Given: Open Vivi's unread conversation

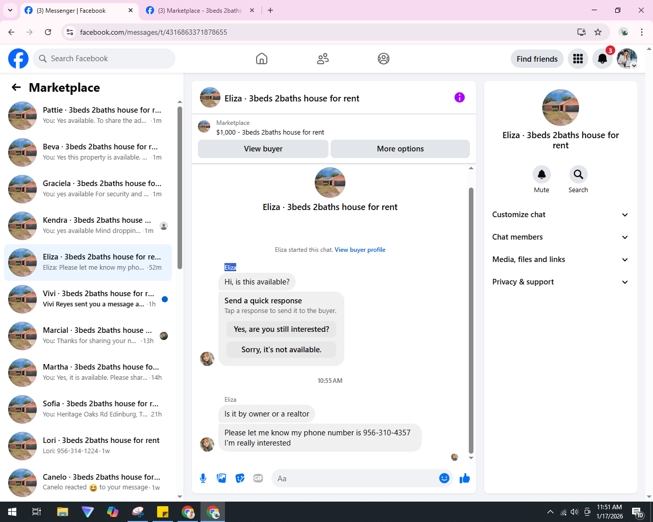Looking at the screenshot, I should tap(88, 299).
